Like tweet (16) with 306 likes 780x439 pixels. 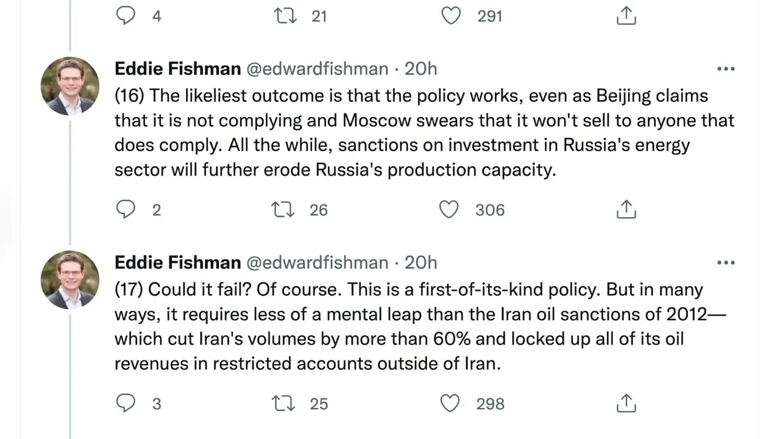point(449,210)
